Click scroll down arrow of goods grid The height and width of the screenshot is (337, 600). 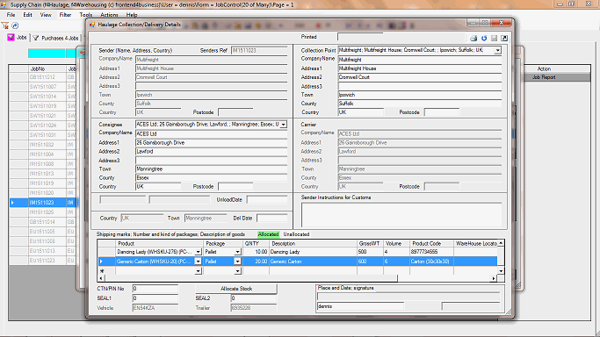501,271
